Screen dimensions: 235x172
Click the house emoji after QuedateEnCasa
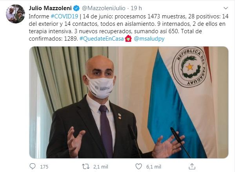point(128,39)
